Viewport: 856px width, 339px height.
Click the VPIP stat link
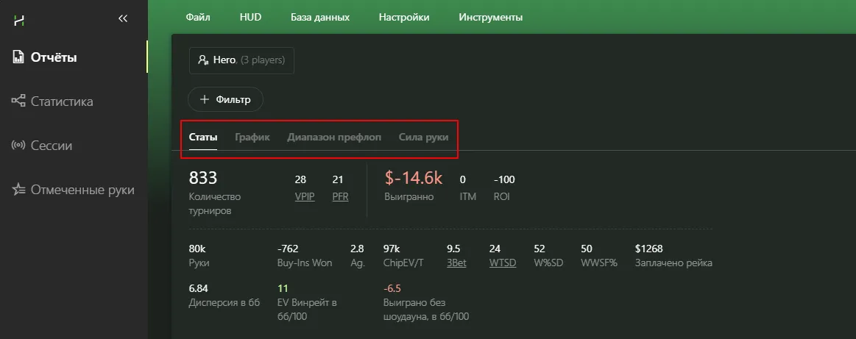[x=304, y=197]
